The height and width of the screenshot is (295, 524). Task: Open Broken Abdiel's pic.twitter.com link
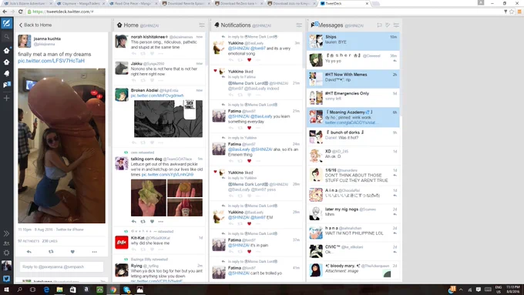click(157, 96)
